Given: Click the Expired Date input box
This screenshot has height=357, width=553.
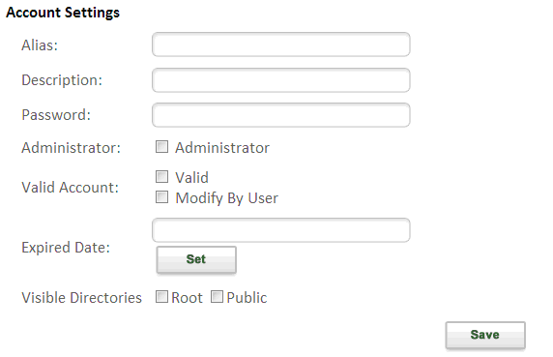Looking at the screenshot, I should pyautogui.click(x=280, y=230).
